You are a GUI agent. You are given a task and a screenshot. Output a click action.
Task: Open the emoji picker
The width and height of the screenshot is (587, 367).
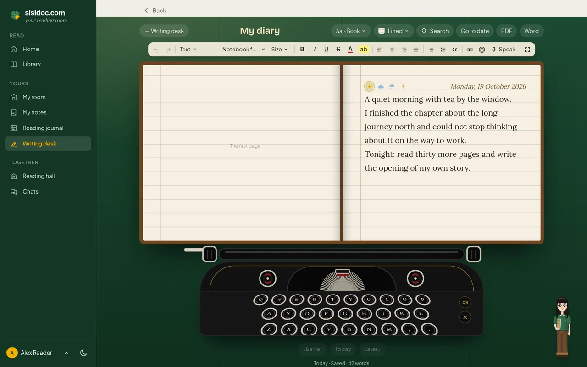[482, 50]
